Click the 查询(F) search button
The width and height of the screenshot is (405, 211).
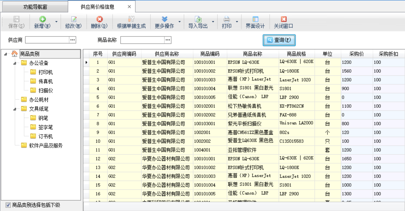[x=279, y=40]
